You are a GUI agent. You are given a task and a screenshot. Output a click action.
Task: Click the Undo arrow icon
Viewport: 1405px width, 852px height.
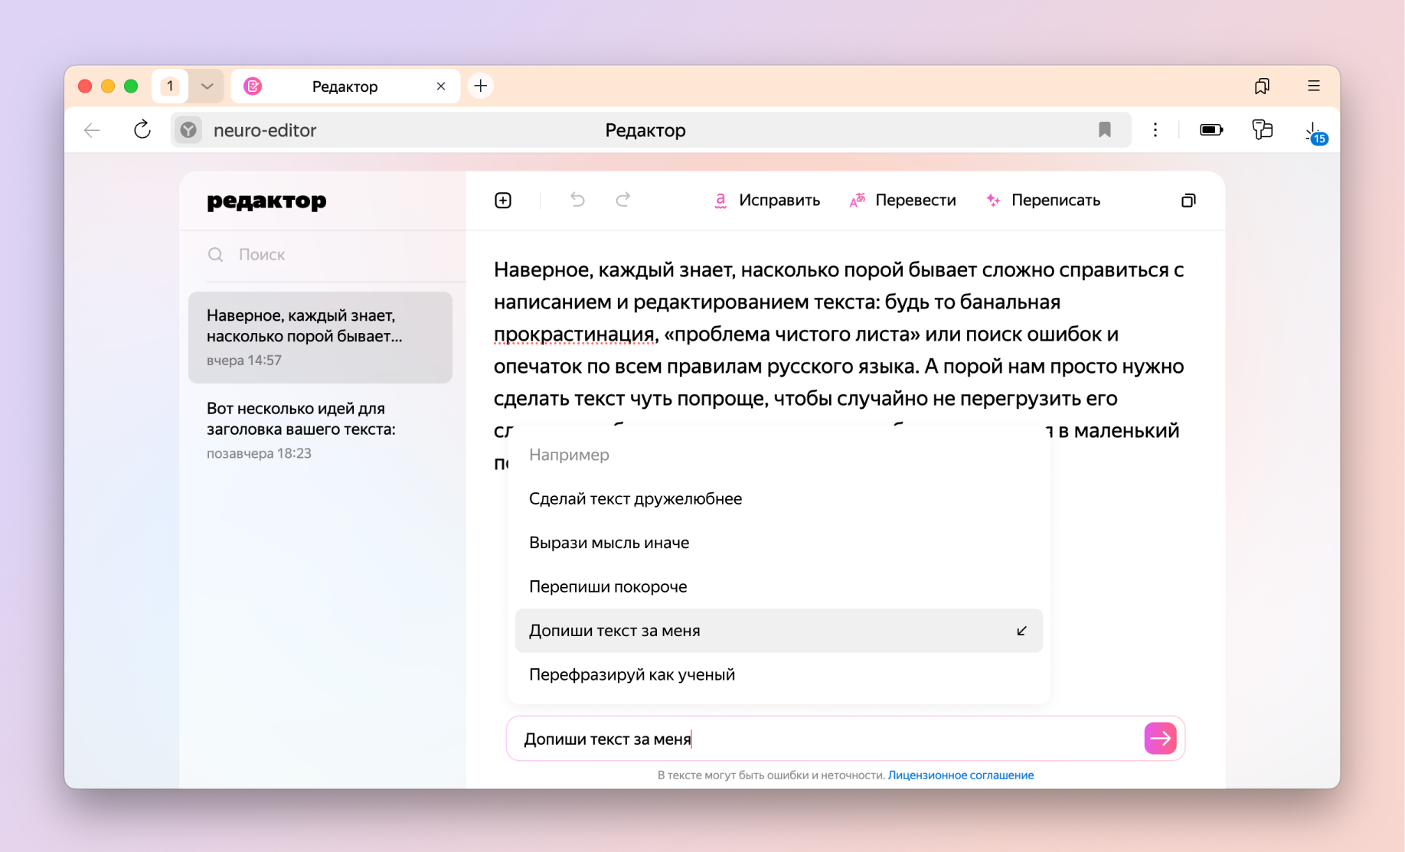click(577, 200)
